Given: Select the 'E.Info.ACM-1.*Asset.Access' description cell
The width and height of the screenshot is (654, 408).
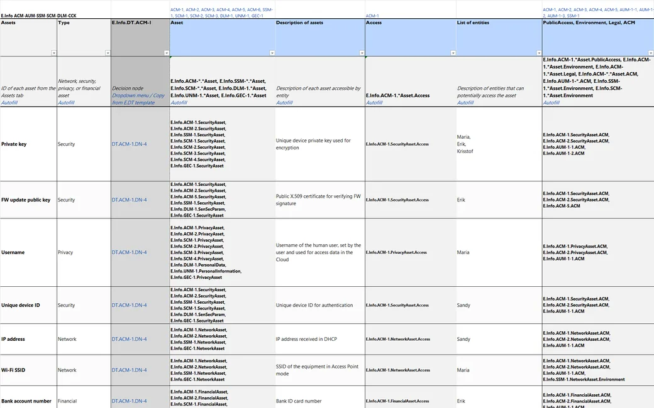Looking at the screenshot, I should (x=411, y=82).
